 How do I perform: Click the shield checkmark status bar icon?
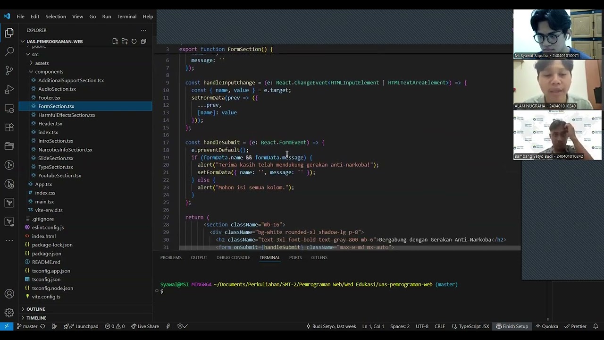pyautogui.click(x=182, y=326)
